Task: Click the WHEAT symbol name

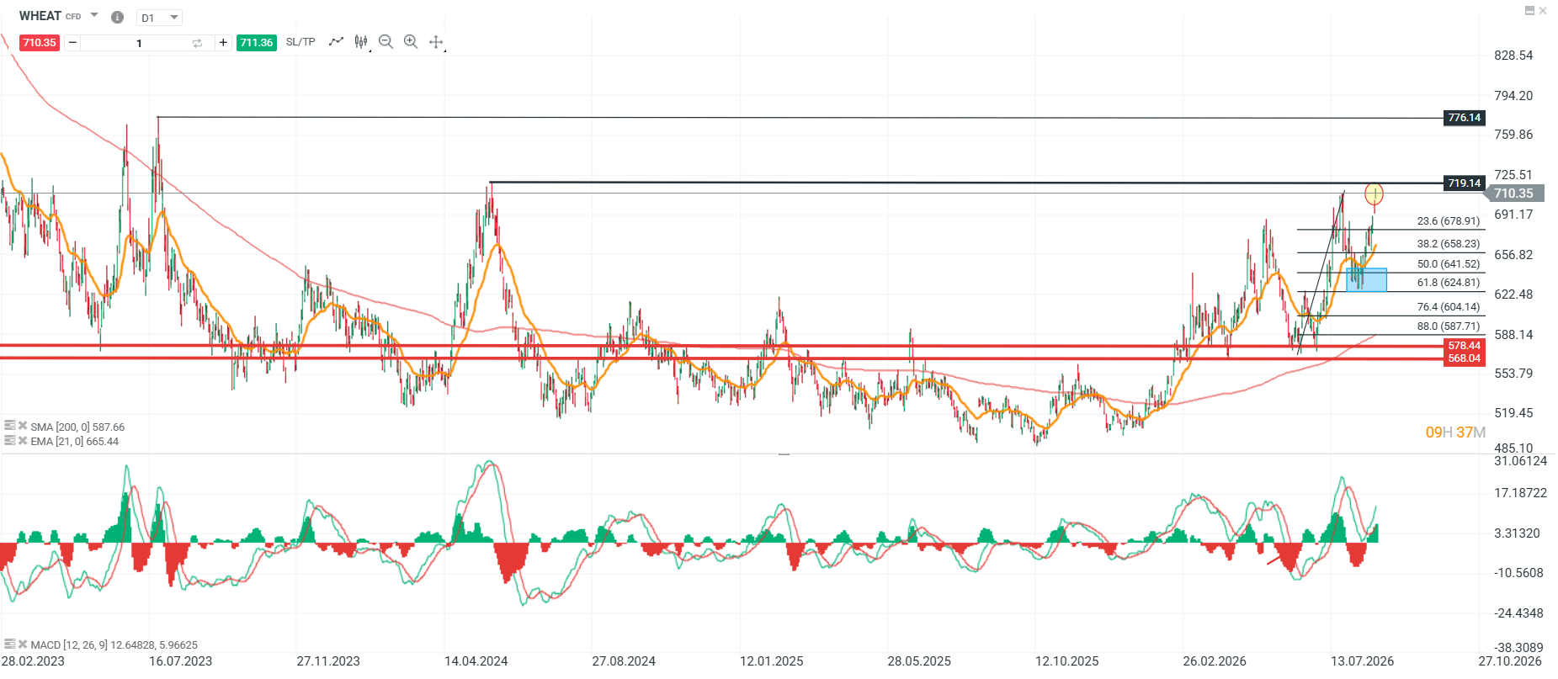Action: point(40,16)
